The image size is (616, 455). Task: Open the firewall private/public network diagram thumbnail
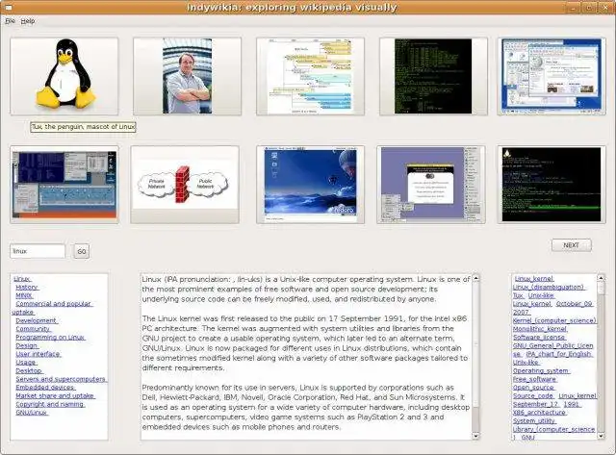[185, 185]
